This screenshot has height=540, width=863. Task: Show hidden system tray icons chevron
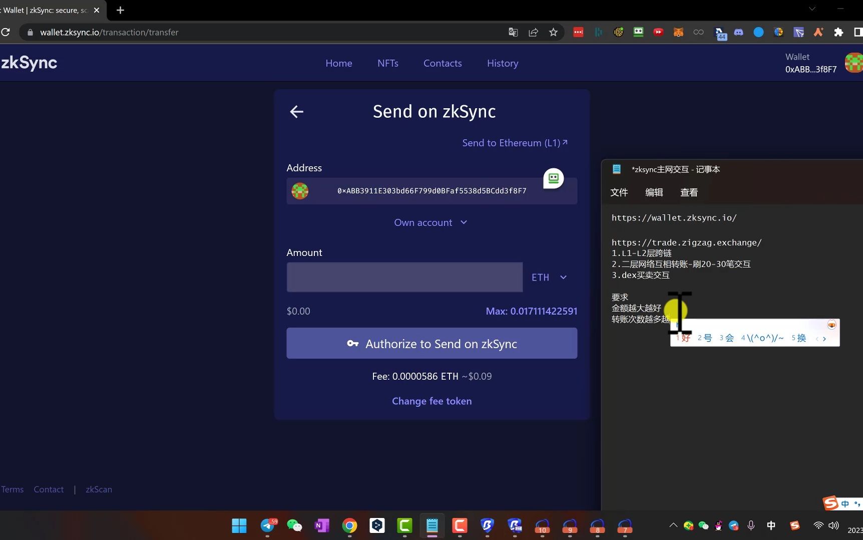(673, 525)
